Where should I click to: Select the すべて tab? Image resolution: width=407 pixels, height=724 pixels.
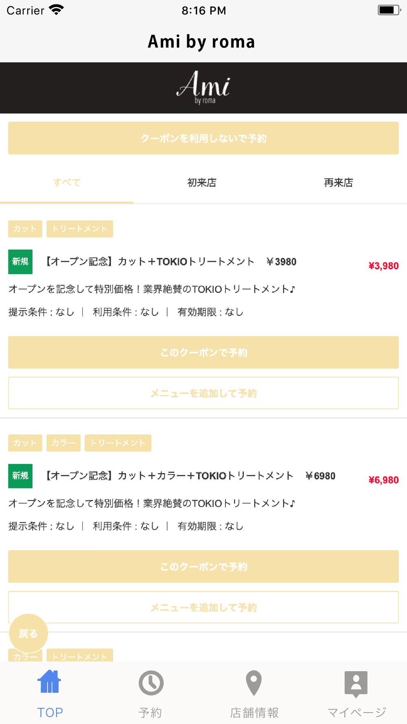tap(67, 182)
